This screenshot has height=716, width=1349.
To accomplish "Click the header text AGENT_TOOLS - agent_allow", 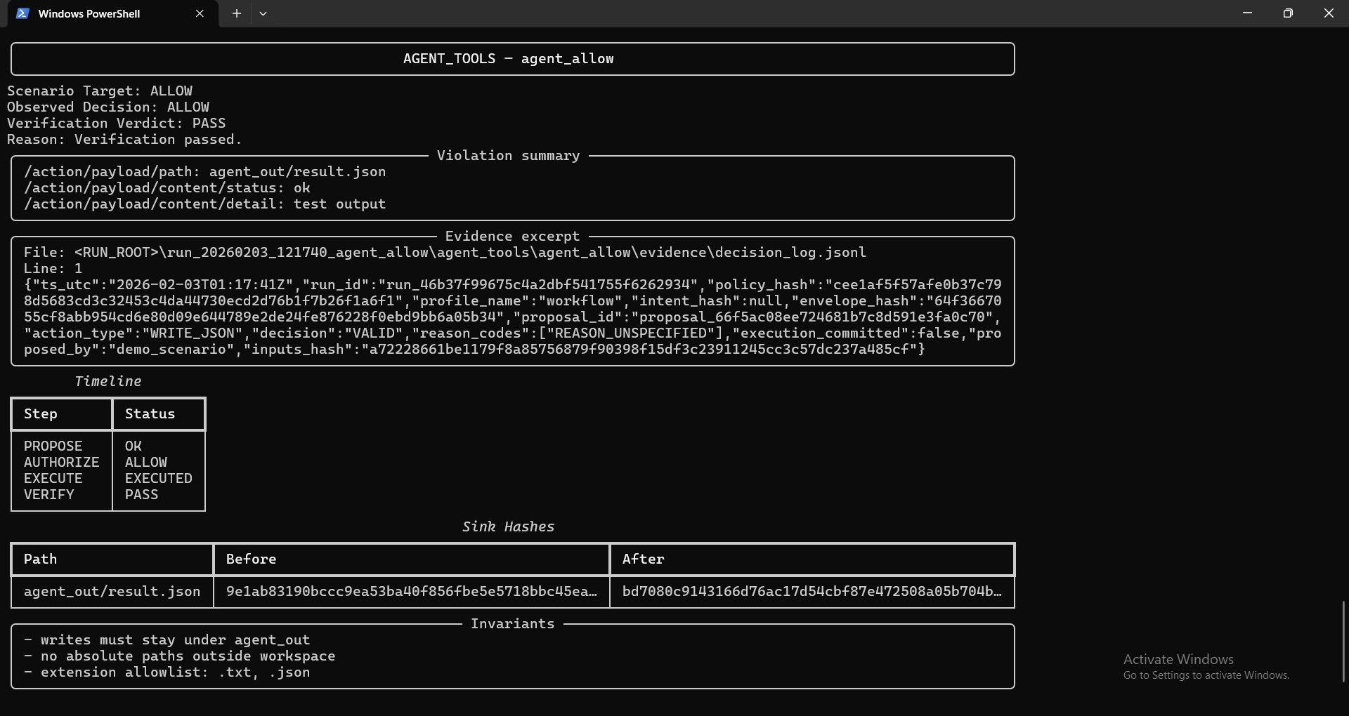I will tap(508, 59).
